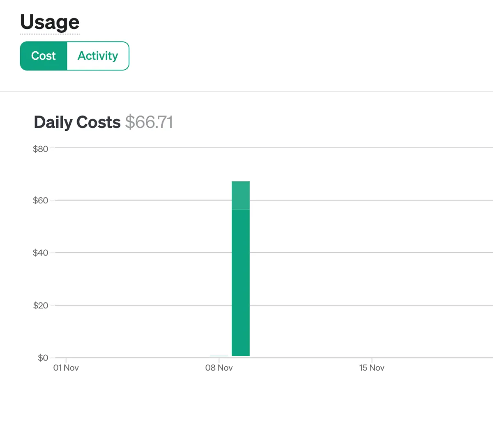Click the $0 y-axis label
The height and width of the screenshot is (427, 493).
[x=43, y=358]
